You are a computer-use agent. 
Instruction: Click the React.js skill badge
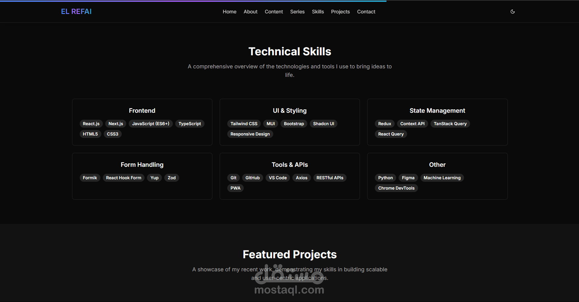(91, 124)
